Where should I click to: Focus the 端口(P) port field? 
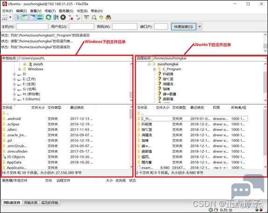161,27
